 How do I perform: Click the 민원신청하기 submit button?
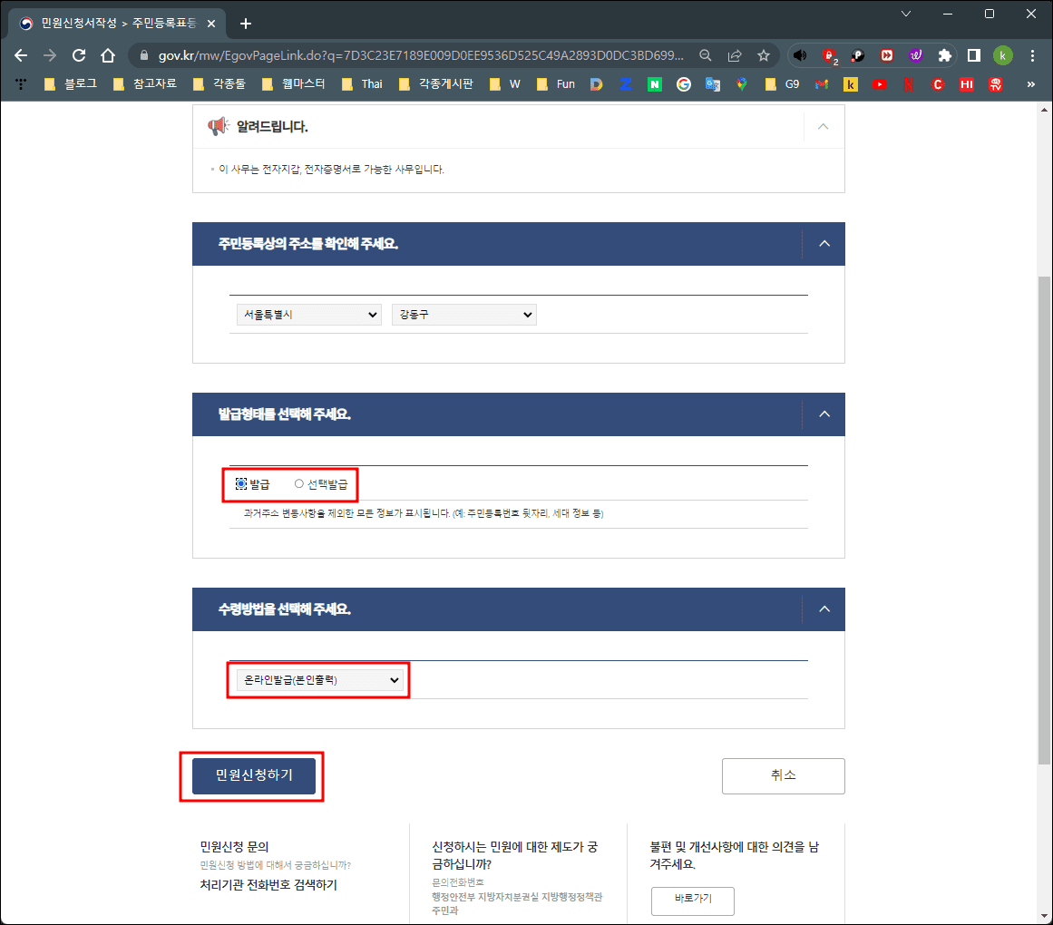(252, 776)
